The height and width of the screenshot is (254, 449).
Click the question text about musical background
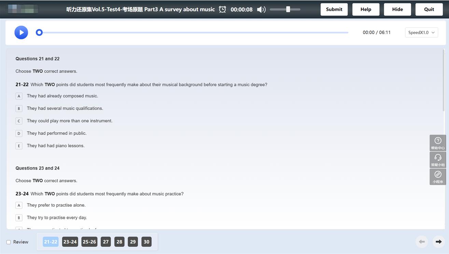(149, 84)
